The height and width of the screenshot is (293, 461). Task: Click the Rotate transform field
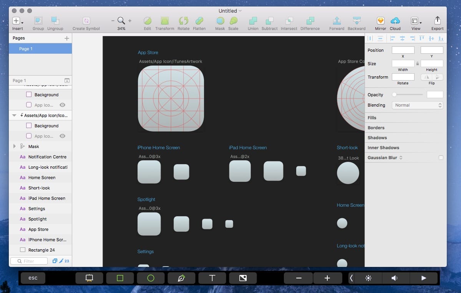(403, 77)
